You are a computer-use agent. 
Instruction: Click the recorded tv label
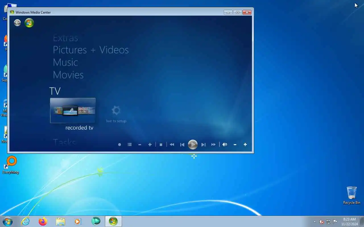[79, 128]
